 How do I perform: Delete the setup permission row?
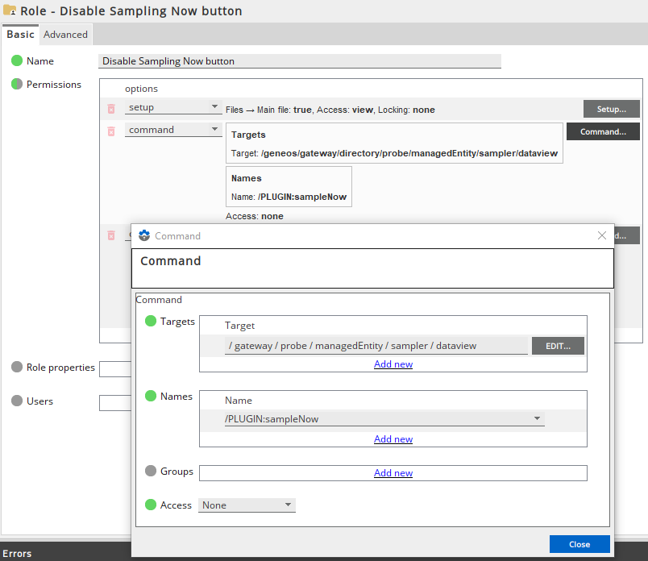[x=111, y=109]
